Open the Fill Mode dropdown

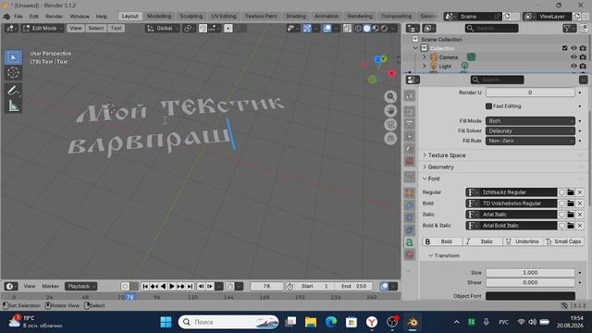point(530,121)
